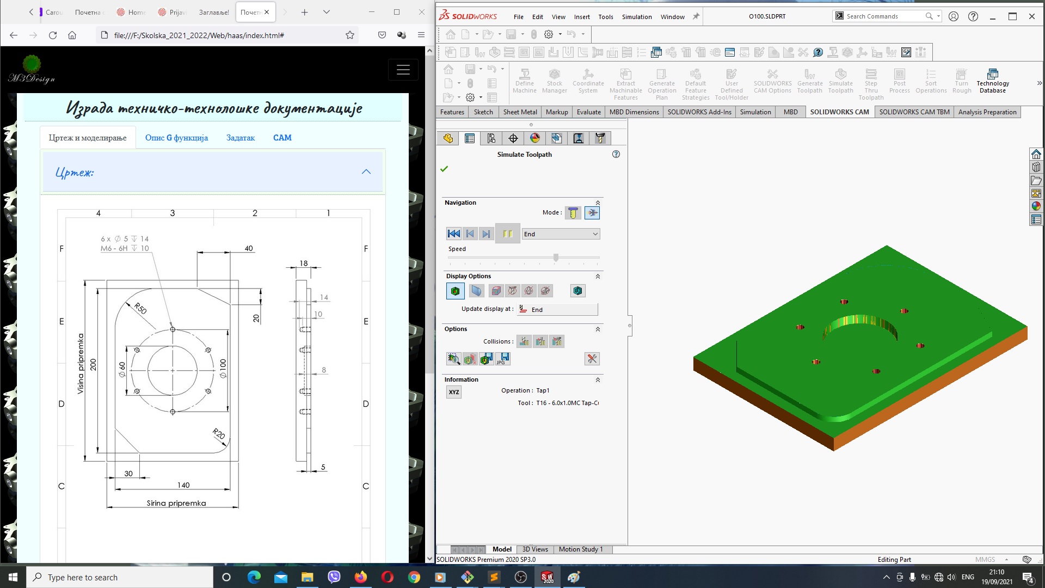This screenshot has width=1045, height=588.
Task: Open the DisplayManager color-ball tab
Action: [535, 138]
